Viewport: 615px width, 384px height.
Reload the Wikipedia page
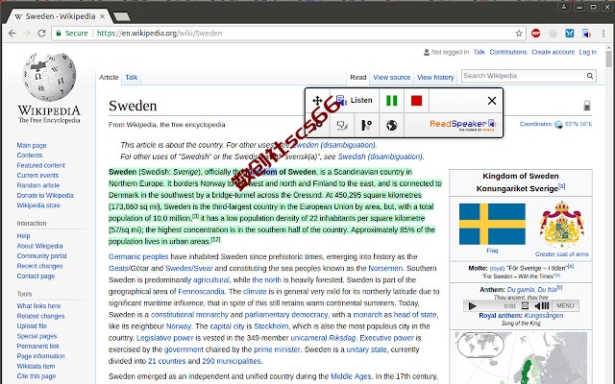41,34
